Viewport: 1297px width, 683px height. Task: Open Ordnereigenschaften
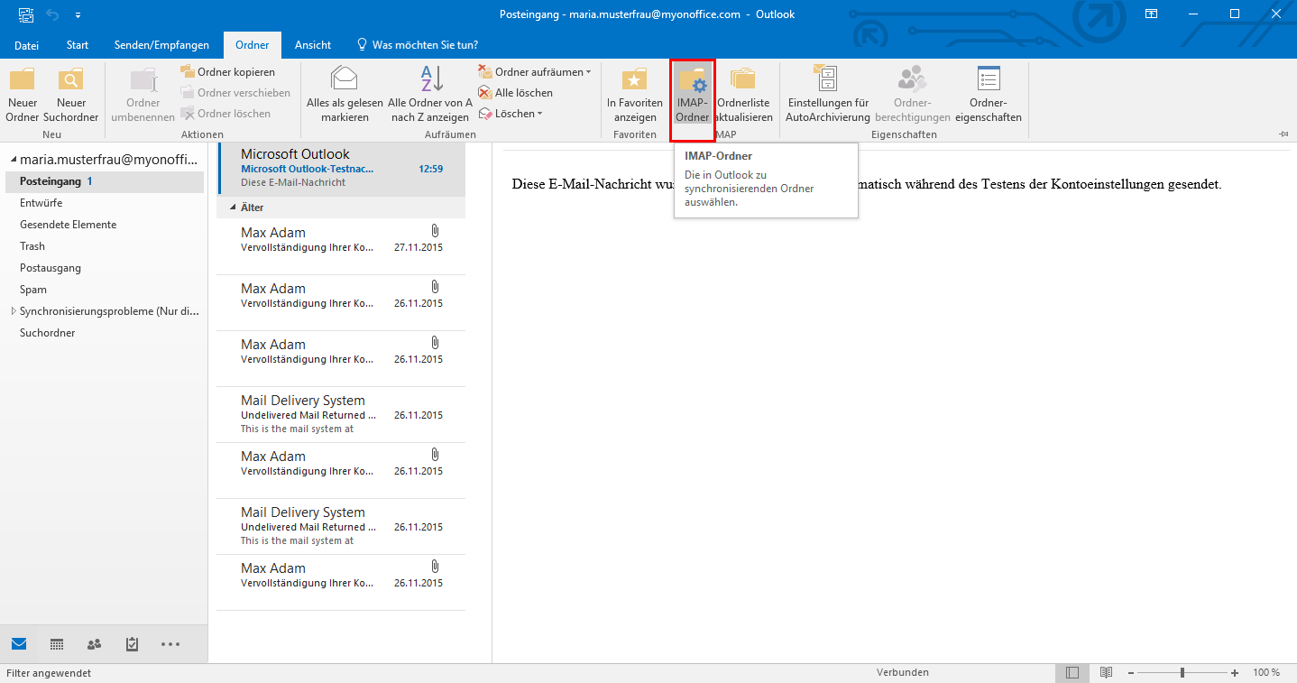pos(989,95)
